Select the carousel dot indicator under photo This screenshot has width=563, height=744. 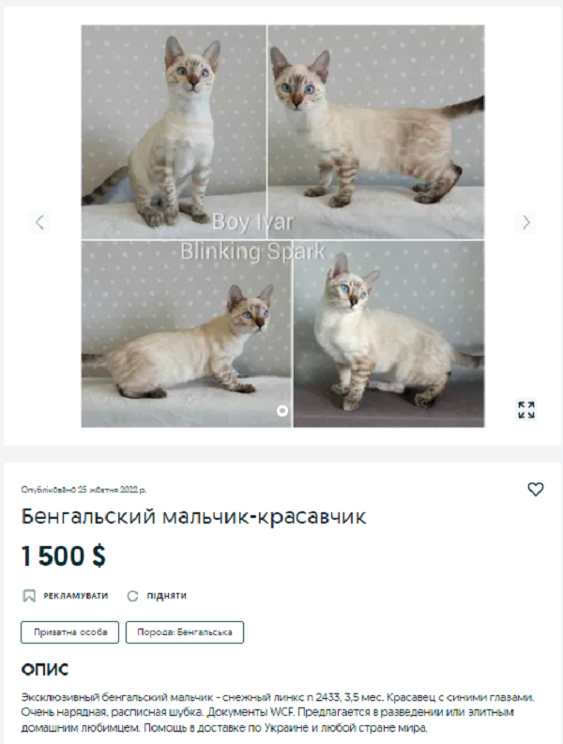[282, 410]
